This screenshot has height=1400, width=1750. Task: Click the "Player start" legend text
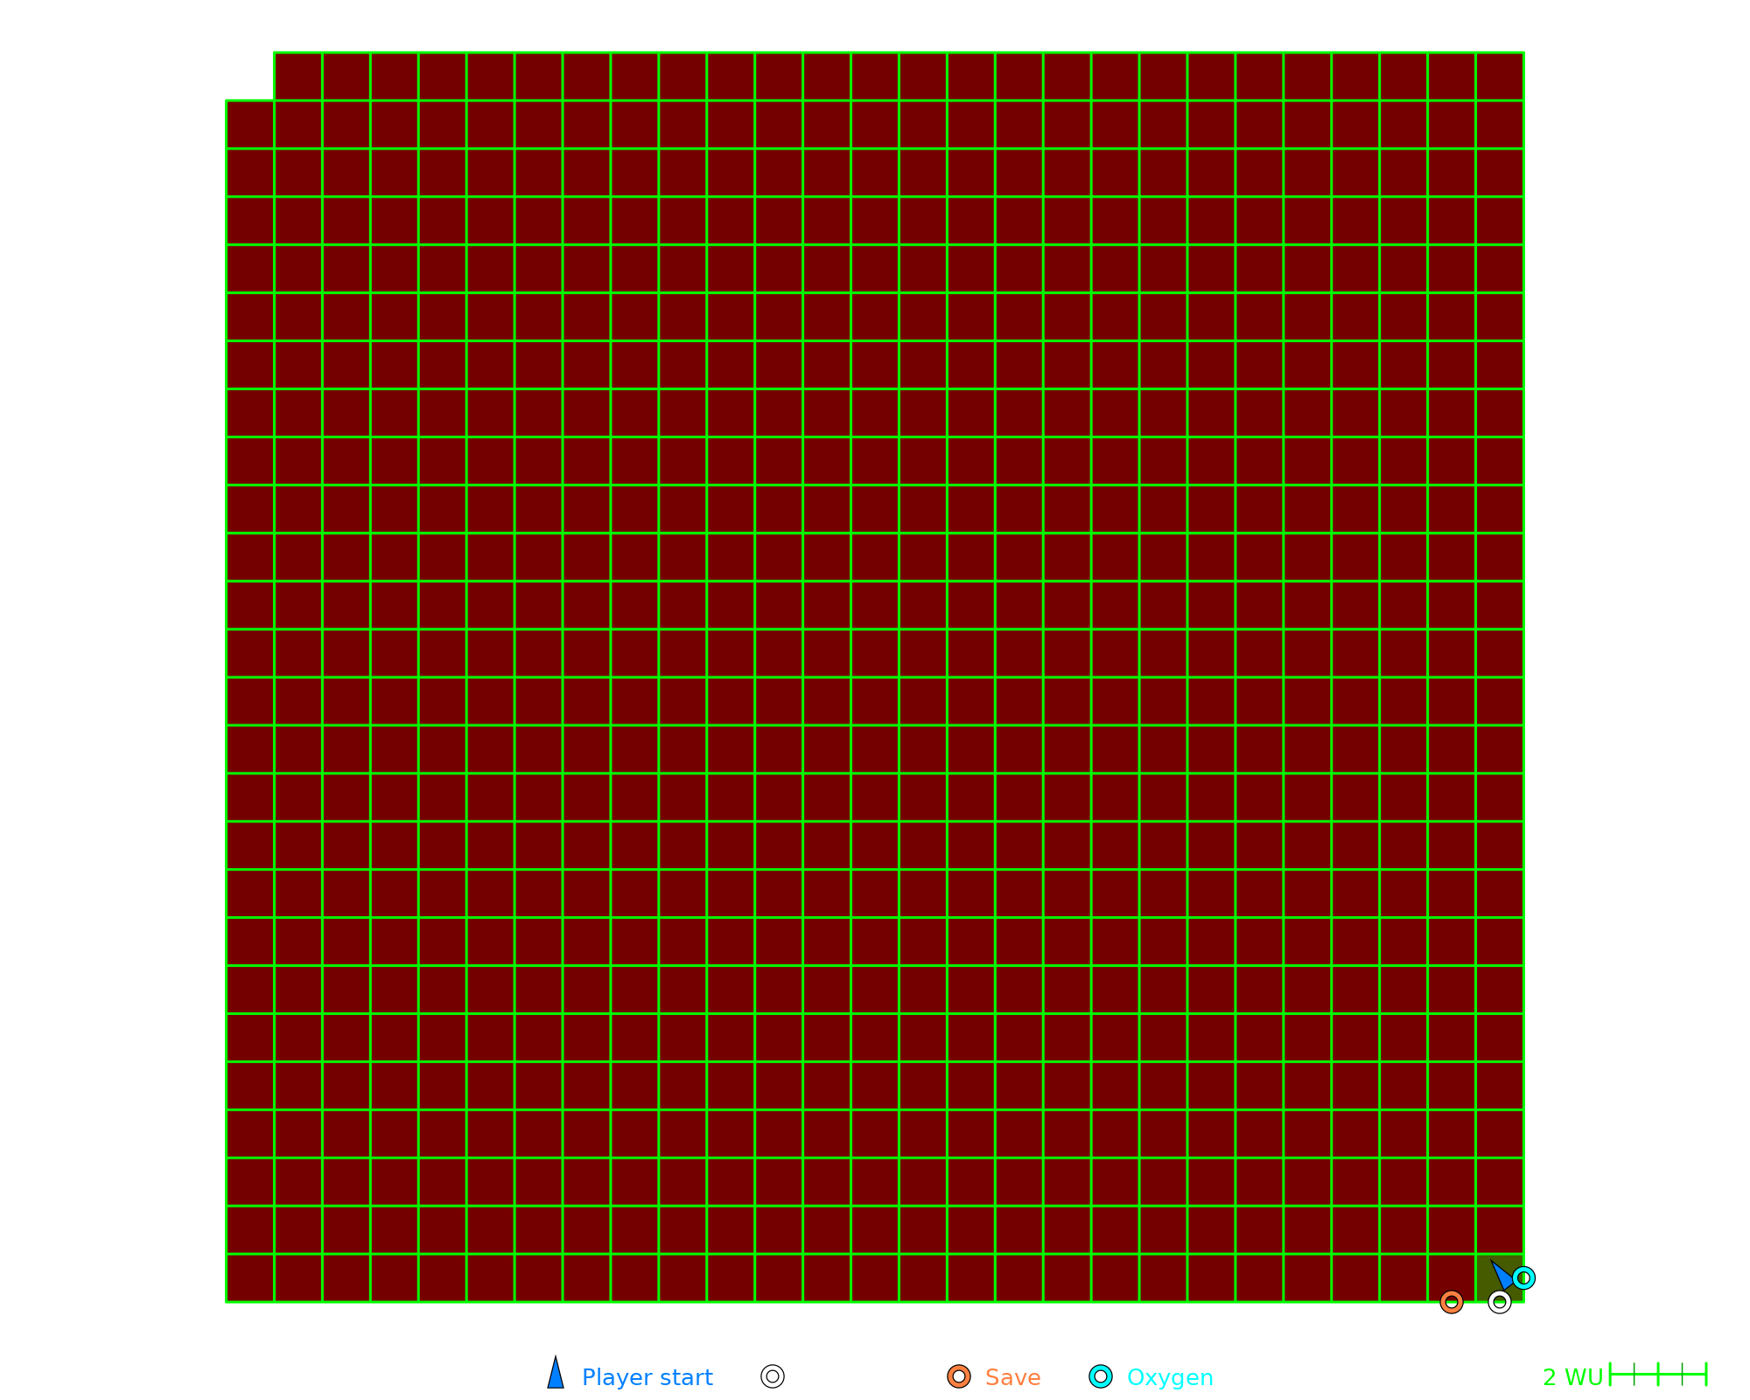pos(647,1377)
